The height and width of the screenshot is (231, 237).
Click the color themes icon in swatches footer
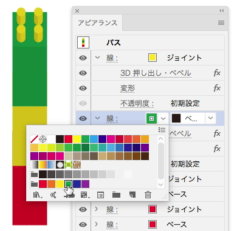(x=53, y=195)
